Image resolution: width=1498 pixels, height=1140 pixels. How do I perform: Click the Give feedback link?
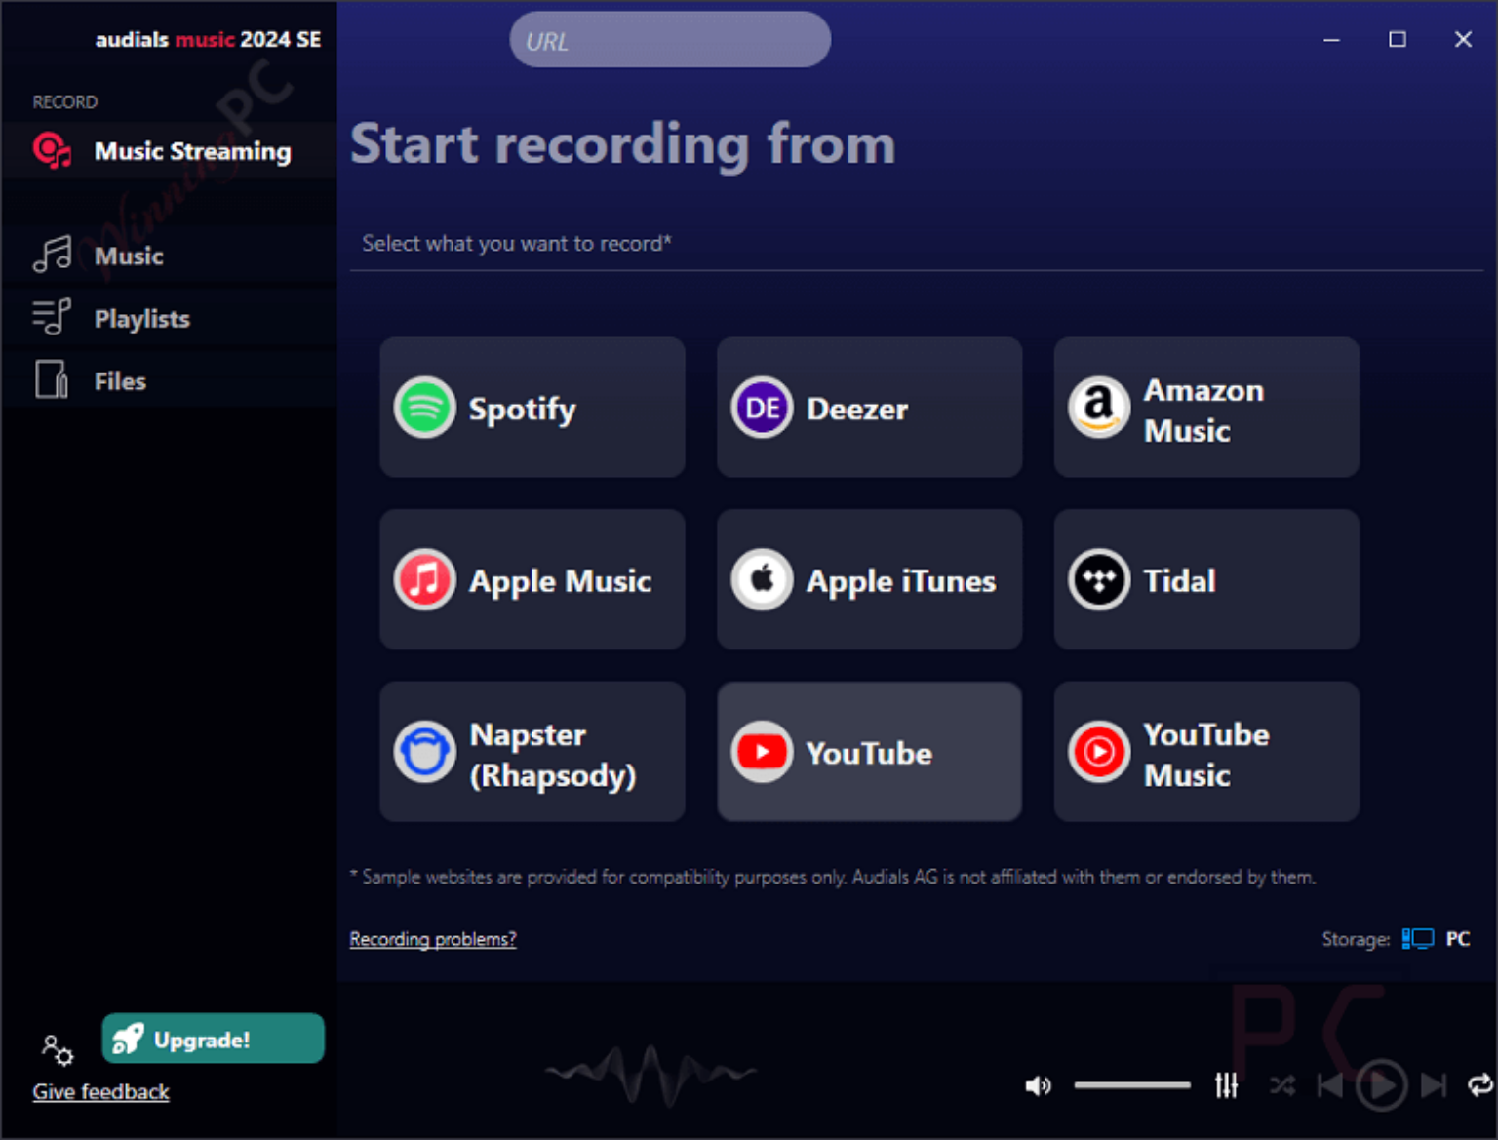(100, 1092)
